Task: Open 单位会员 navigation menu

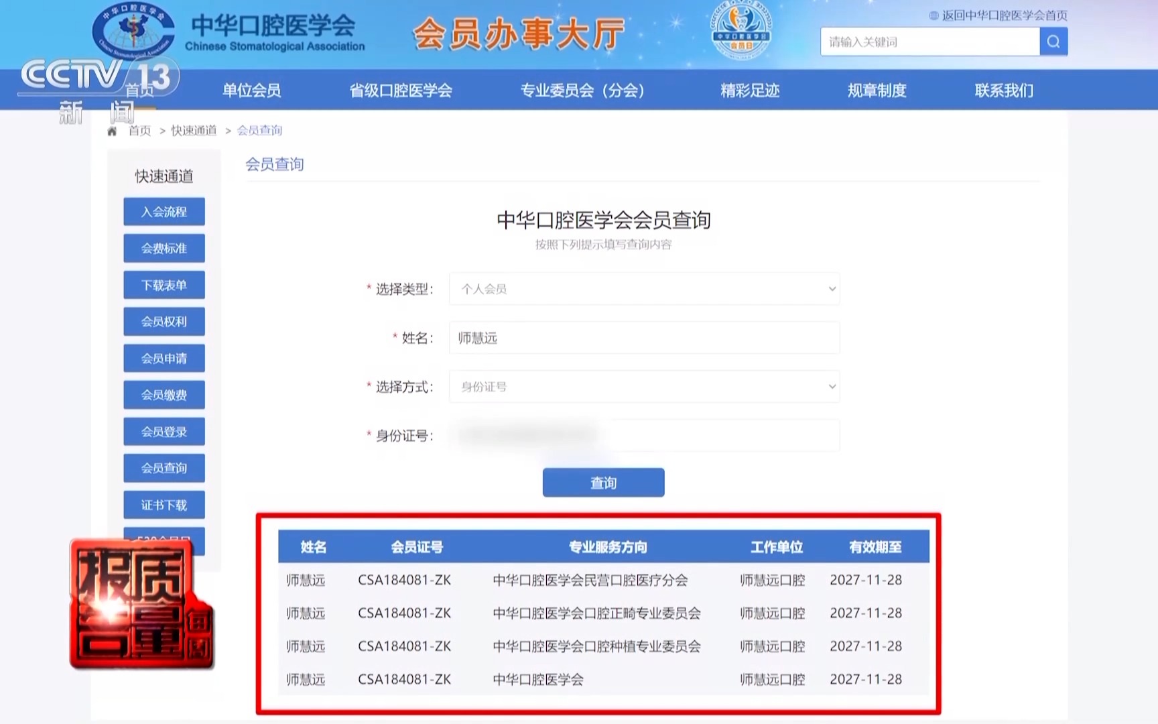Action: point(251,90)
